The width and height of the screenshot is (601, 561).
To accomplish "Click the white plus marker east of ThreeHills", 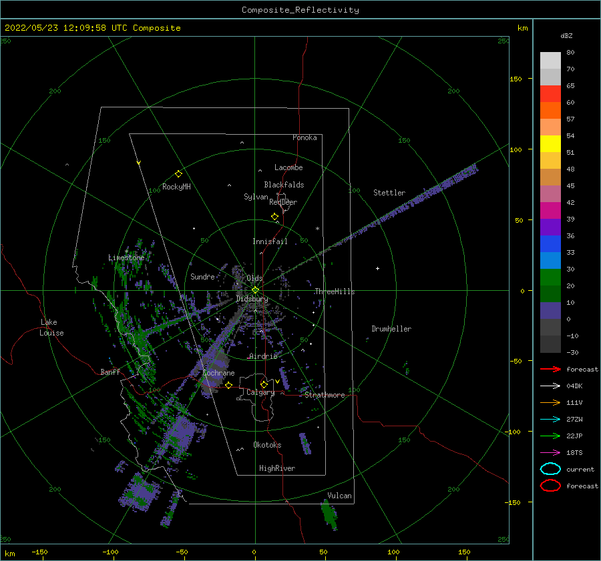I will click(377, 268).
